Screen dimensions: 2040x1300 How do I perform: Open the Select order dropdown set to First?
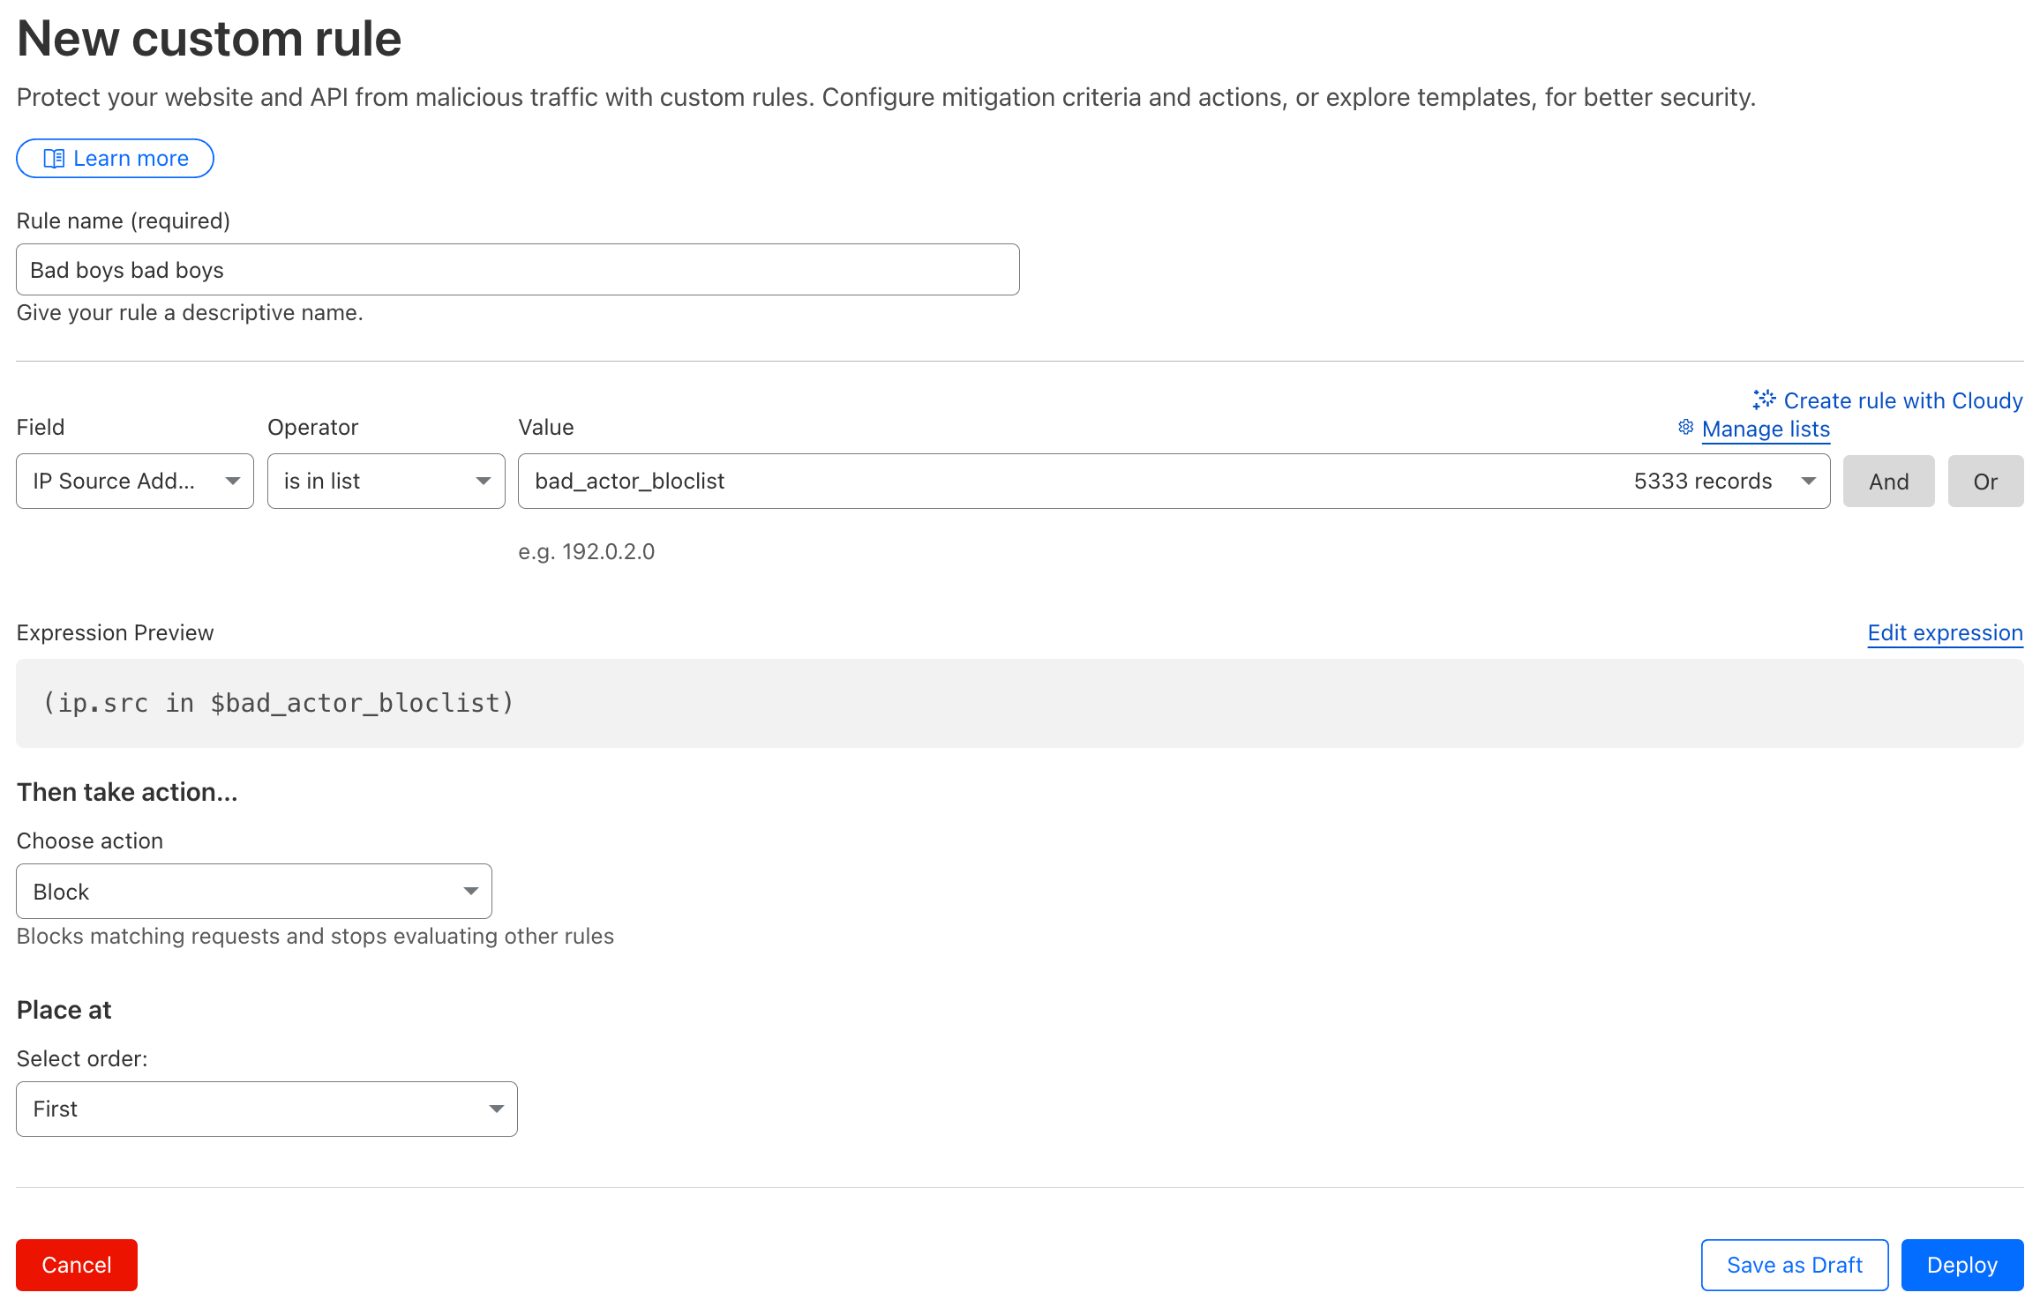[x=266, y=1109]
